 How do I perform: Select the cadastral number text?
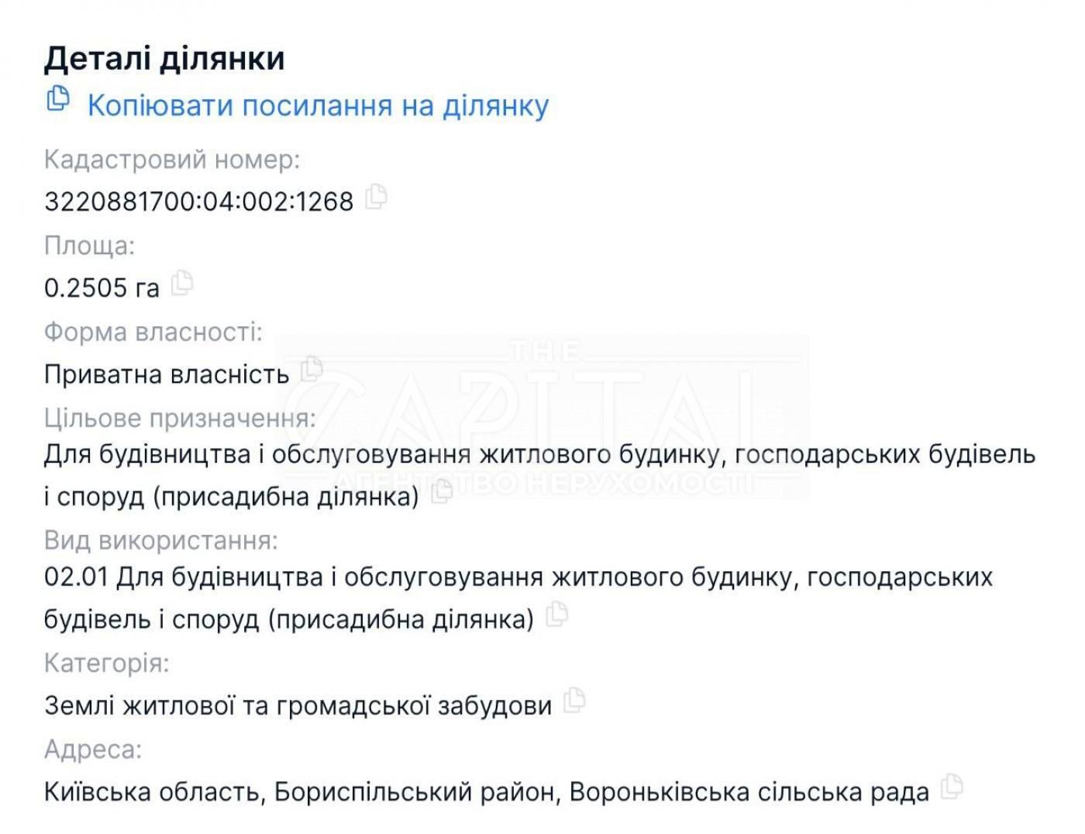point(198,202)
